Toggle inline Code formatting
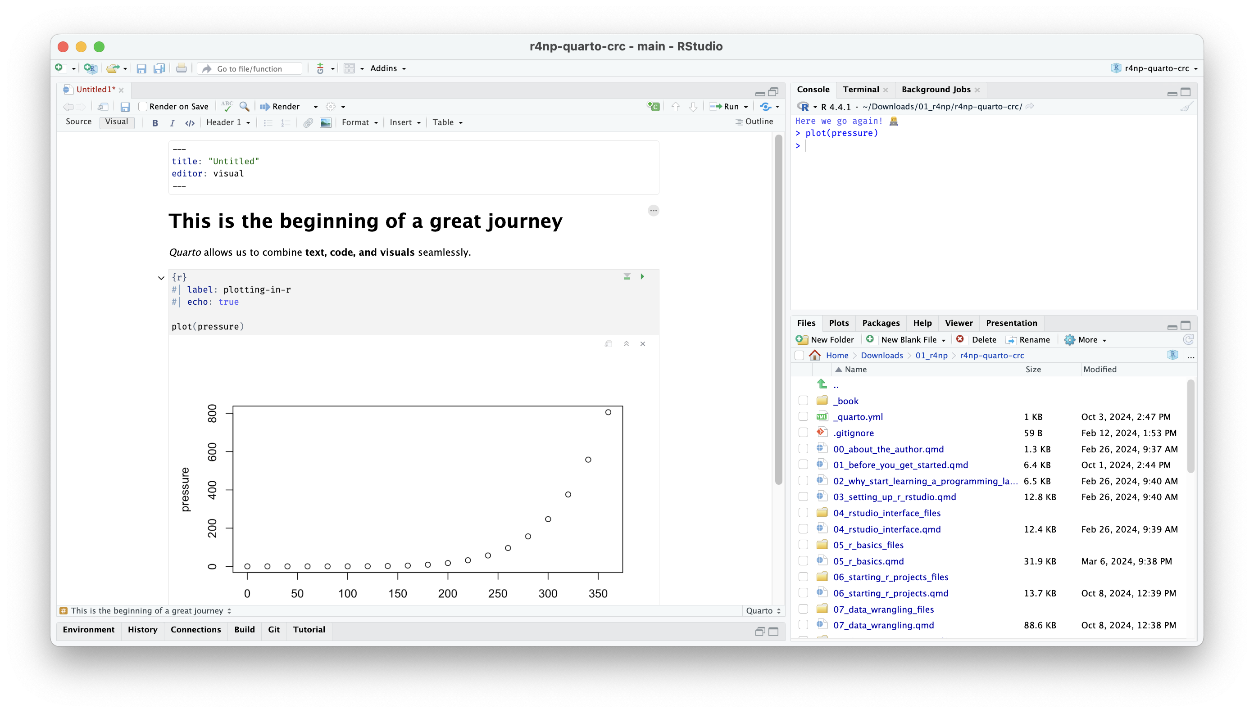The width and height of the screenshot is (1254, 713). click(x=190, y=122)
